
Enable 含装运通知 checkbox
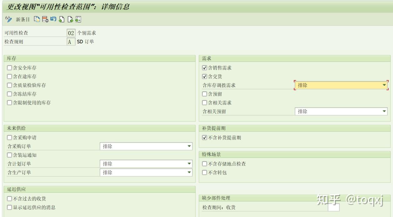pos(9,154)
